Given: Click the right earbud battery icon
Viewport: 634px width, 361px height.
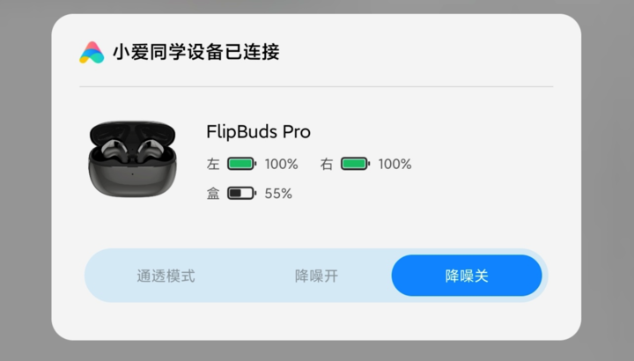Looking at the screenshot, I should [355, 164].
